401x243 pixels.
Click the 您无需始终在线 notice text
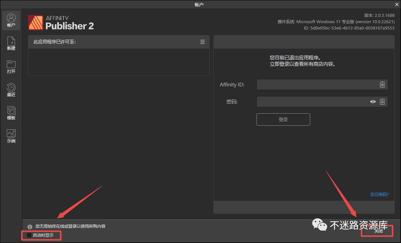[70, 227]
